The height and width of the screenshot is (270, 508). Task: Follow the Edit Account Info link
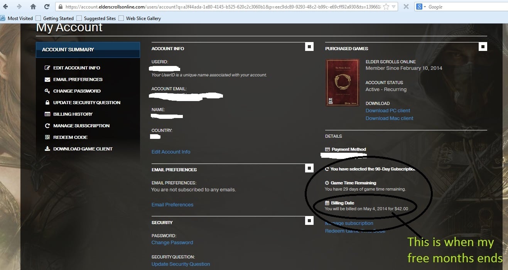171,152
